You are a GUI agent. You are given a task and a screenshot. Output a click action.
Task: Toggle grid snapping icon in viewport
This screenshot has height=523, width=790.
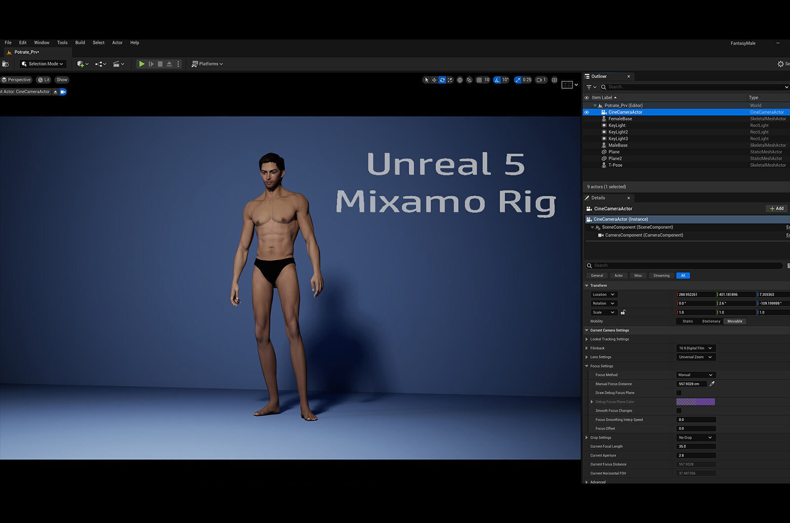click(x=479, y=79)
